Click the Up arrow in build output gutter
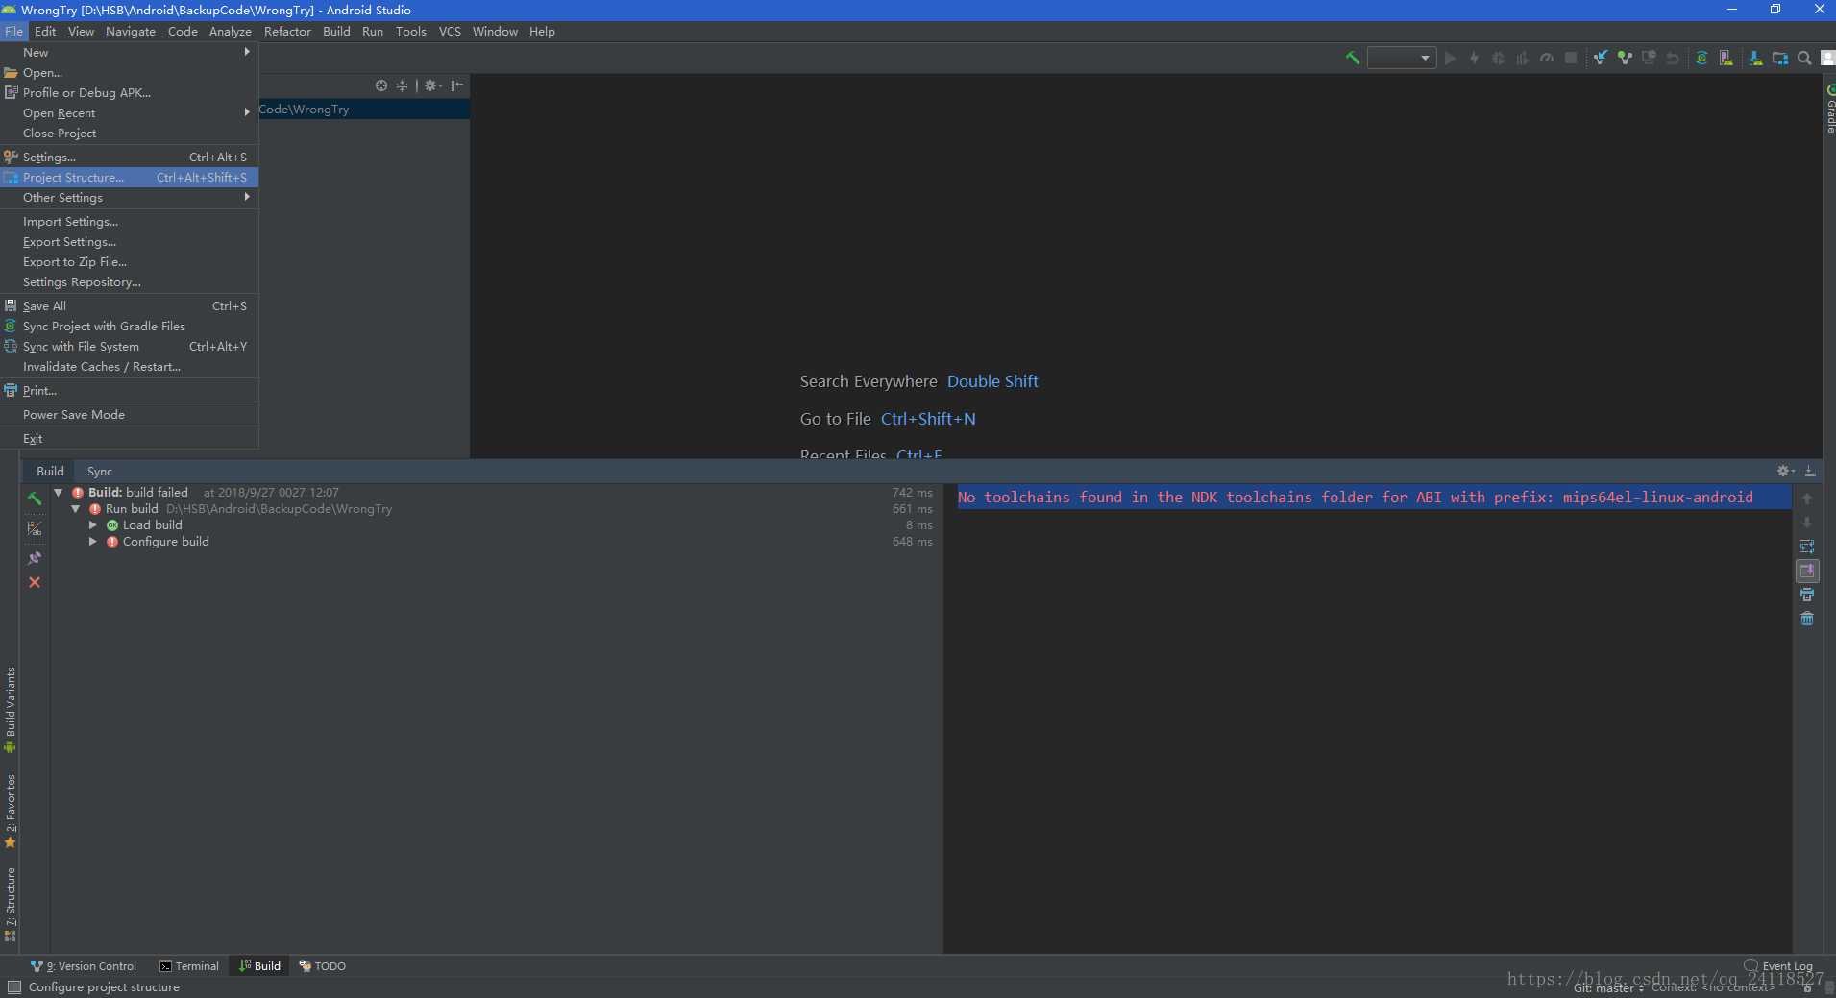The height and width of the screenshot is (998, 1836). point(1807,499)
